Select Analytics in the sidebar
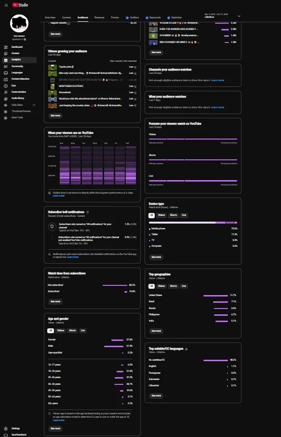Screen dimensions: 281x437 point(19,60)
